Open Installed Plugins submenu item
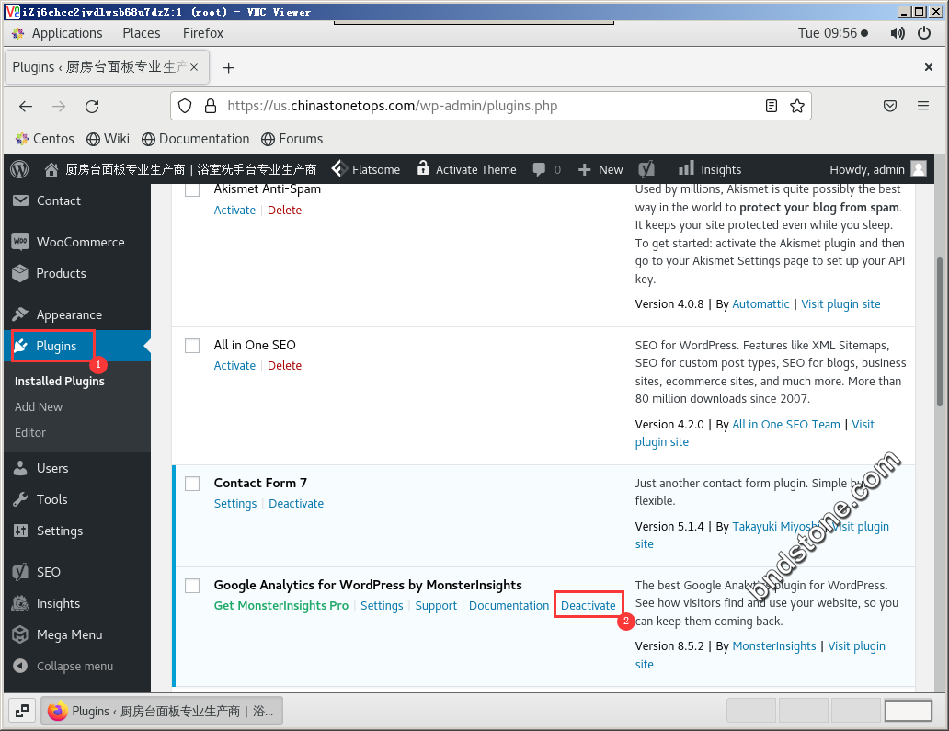The height and width of the screenshot is (731, 949). pyautogui.click(x=59, y=382)
